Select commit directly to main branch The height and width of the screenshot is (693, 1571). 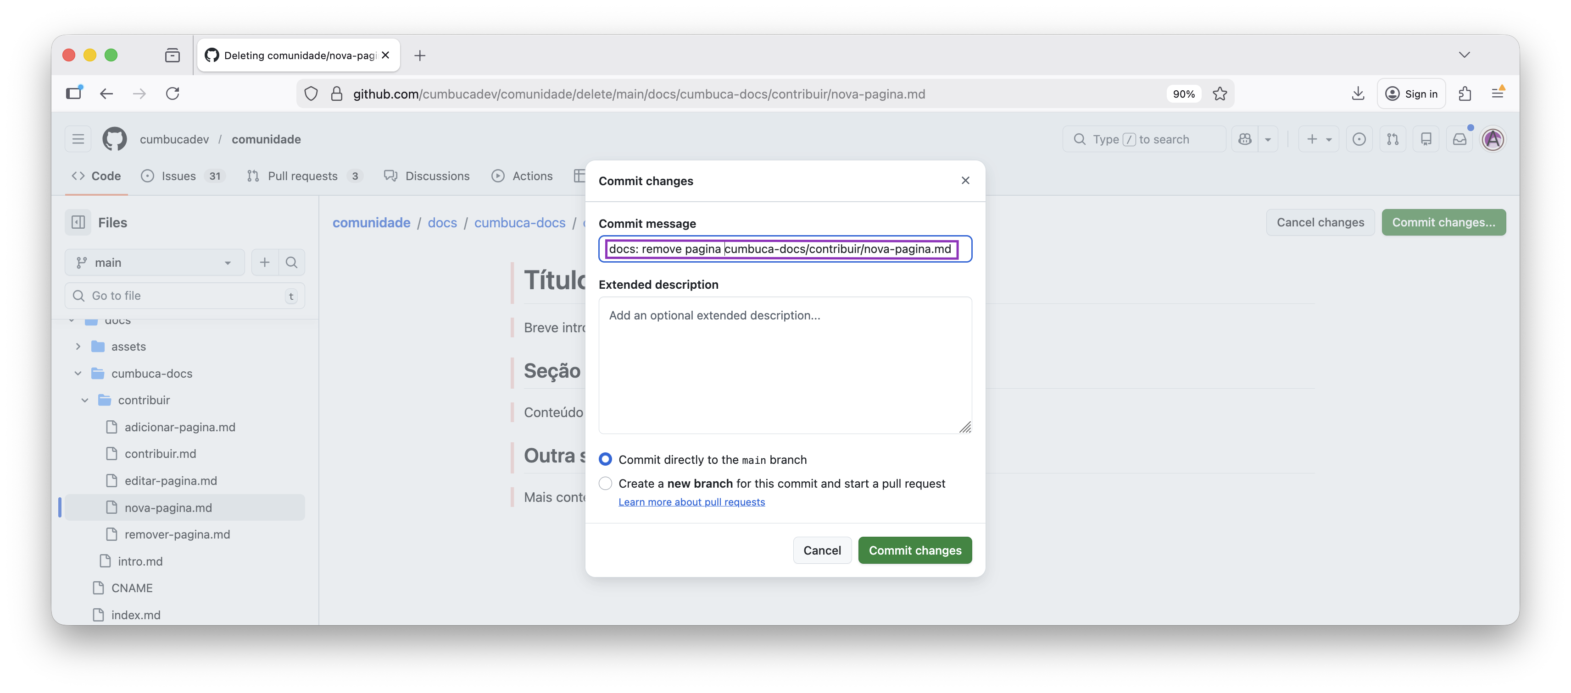[x=605, y=459]
